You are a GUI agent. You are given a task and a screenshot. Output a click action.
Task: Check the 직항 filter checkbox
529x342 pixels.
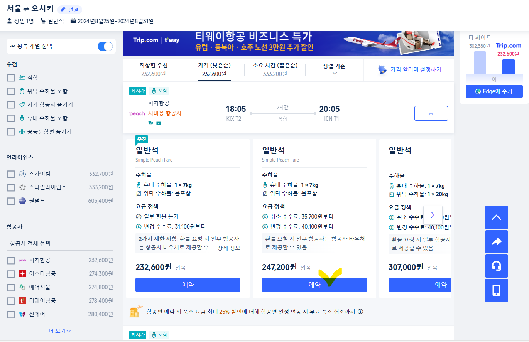tap(11, 78)
